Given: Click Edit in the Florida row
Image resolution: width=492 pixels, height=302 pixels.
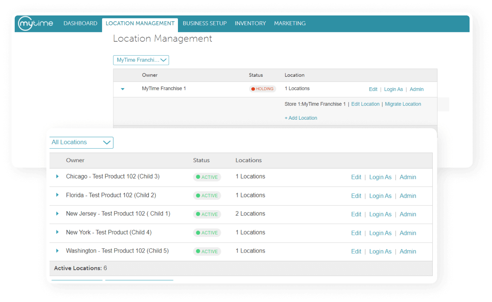Looking at the screenshot, I should [356, 196].
